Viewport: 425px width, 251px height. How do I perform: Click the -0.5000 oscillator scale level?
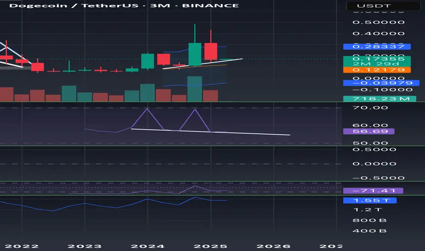click(x=378, y=178)
